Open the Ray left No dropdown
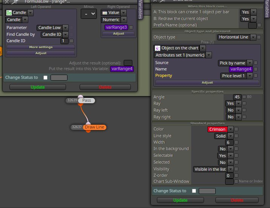Viewport: 270px width, 208px height. tap(238, 110)
